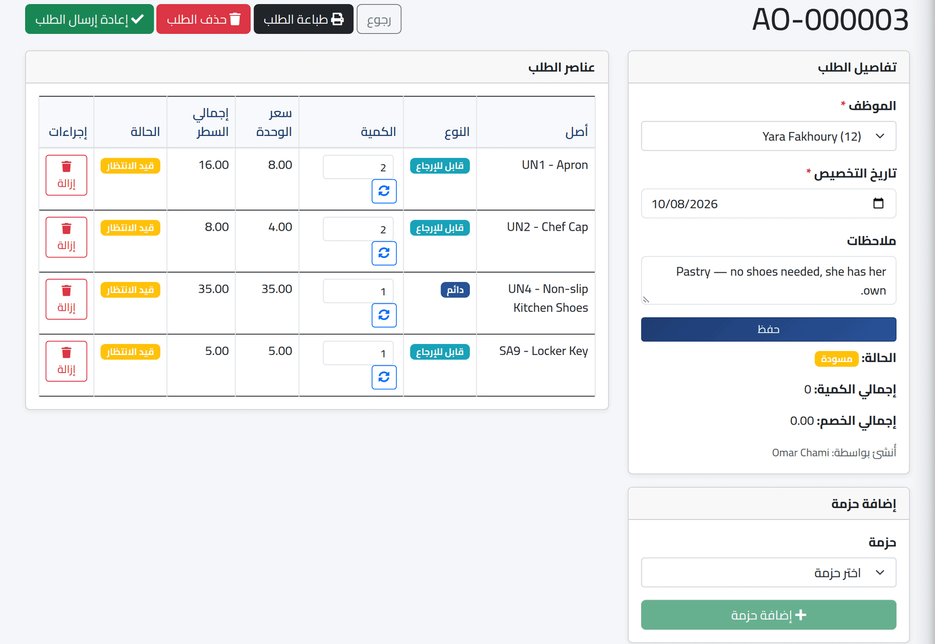This screenshot has width=935, height=644.
Task: Click the order number AO-000003 heading
Action: click(x=830, y=20)
